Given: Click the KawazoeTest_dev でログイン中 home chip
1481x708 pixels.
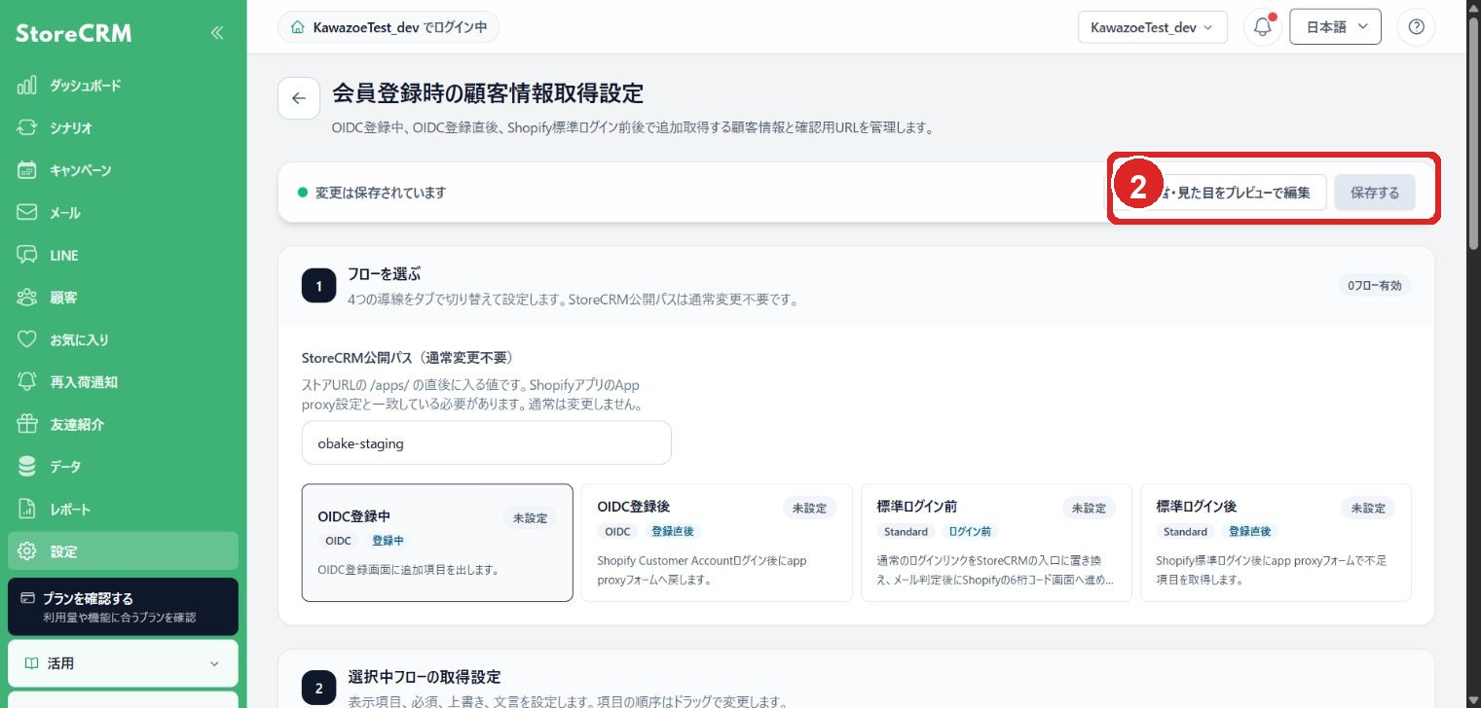Looking at the screenshot, I should (x=389, y=27).
